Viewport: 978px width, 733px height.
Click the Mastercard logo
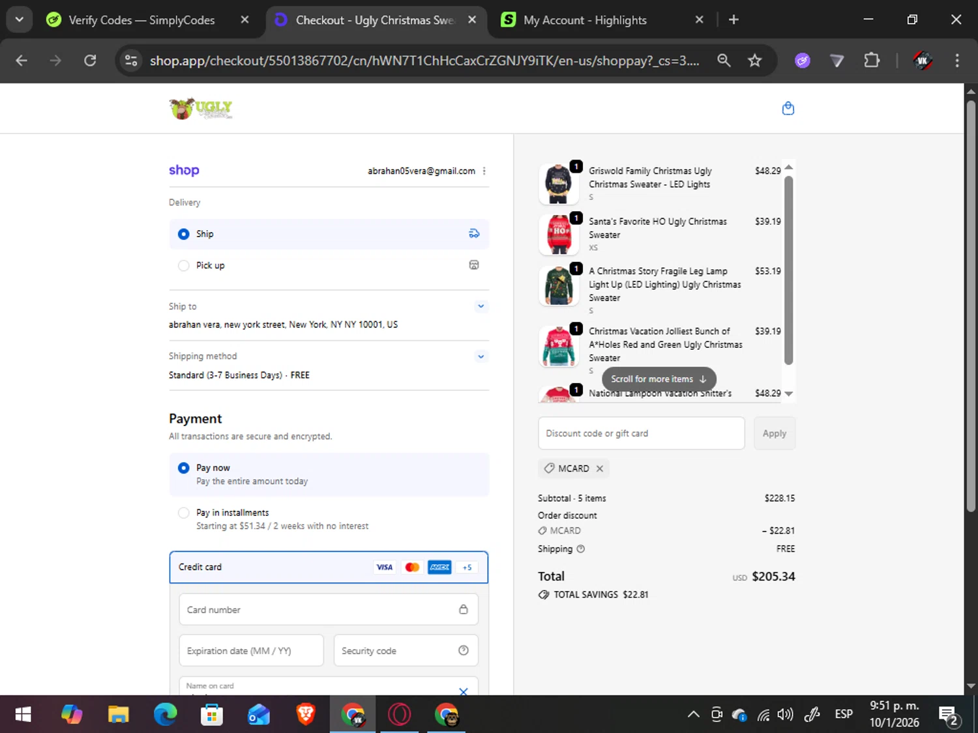412,568
